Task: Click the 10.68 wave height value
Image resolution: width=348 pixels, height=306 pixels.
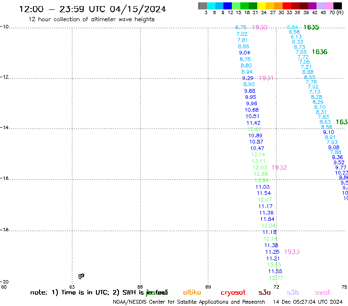Action: click(x=252, y=110)
